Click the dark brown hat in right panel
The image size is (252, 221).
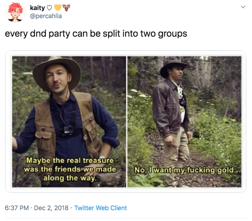point(173,67)
